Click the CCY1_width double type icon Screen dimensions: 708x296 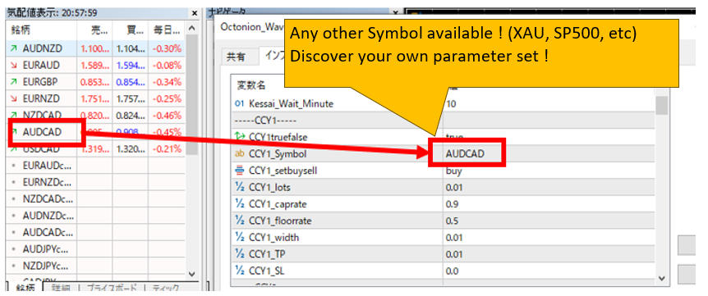click(239, 238)
